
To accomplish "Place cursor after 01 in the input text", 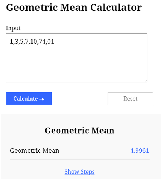I will [54, 42].
